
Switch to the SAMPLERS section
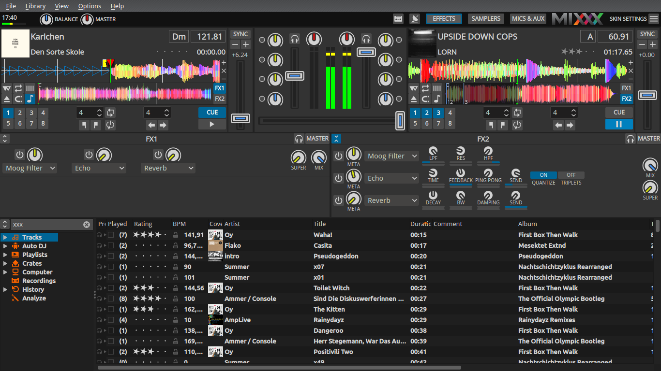click(x=486, y=19)
